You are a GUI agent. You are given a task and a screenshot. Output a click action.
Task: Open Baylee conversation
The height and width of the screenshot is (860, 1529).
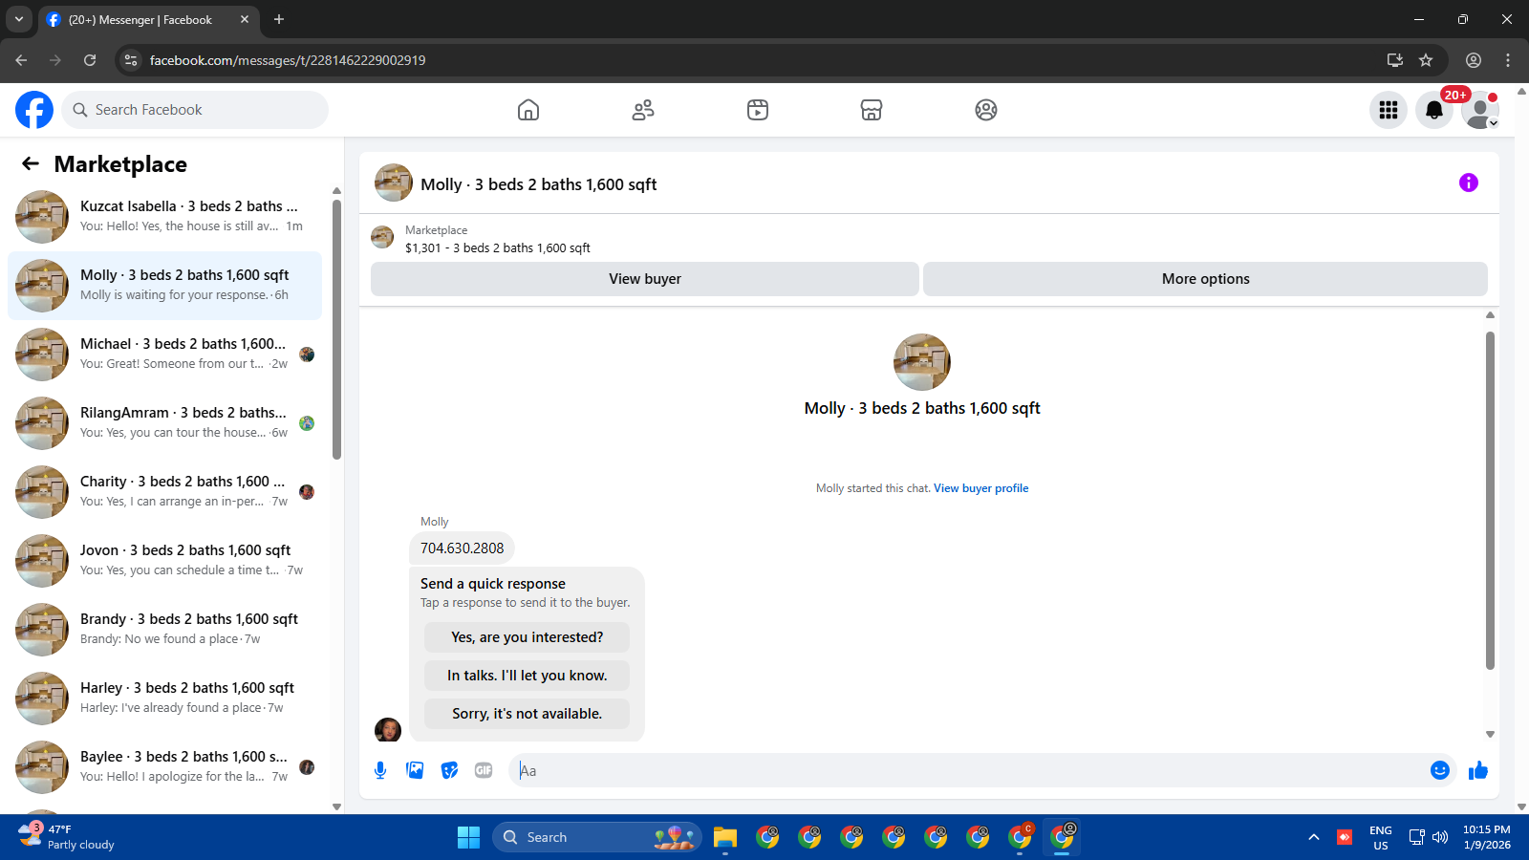(164, 767)
